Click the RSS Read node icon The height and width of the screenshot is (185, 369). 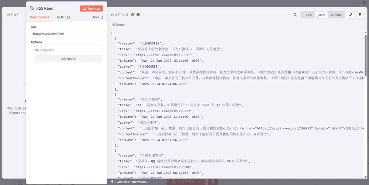(x=32, y=8)
